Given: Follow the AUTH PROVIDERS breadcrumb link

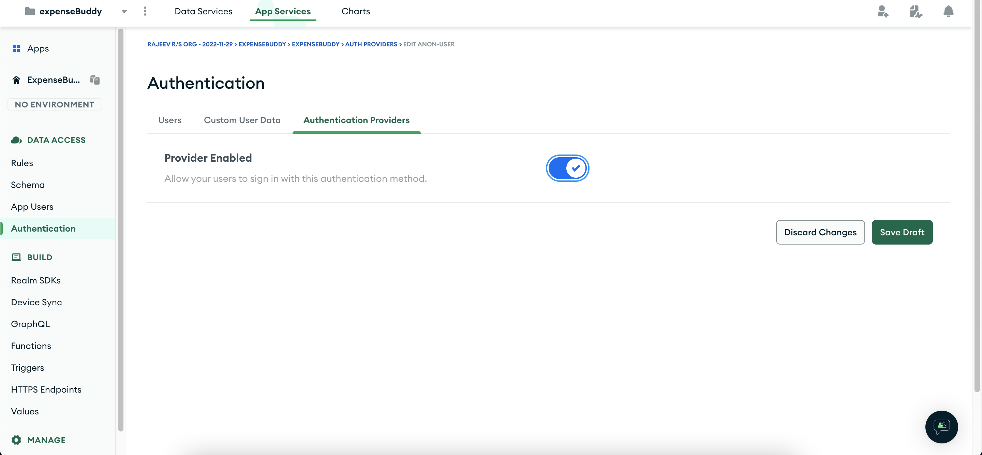Looking at the screenshot, I should click(x=371, y=44).
